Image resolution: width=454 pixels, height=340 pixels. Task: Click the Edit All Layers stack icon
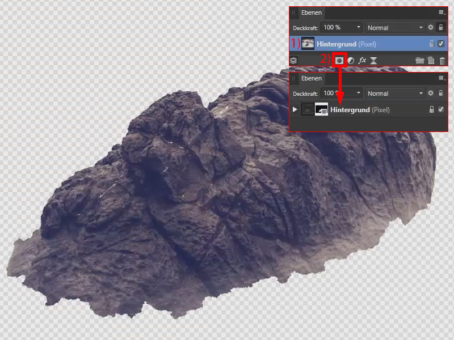(293, 61)
